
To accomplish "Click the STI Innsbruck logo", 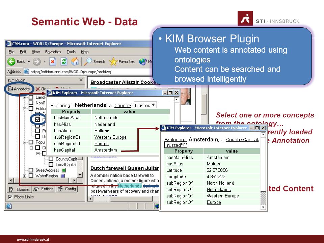I will tap(245, 18).
